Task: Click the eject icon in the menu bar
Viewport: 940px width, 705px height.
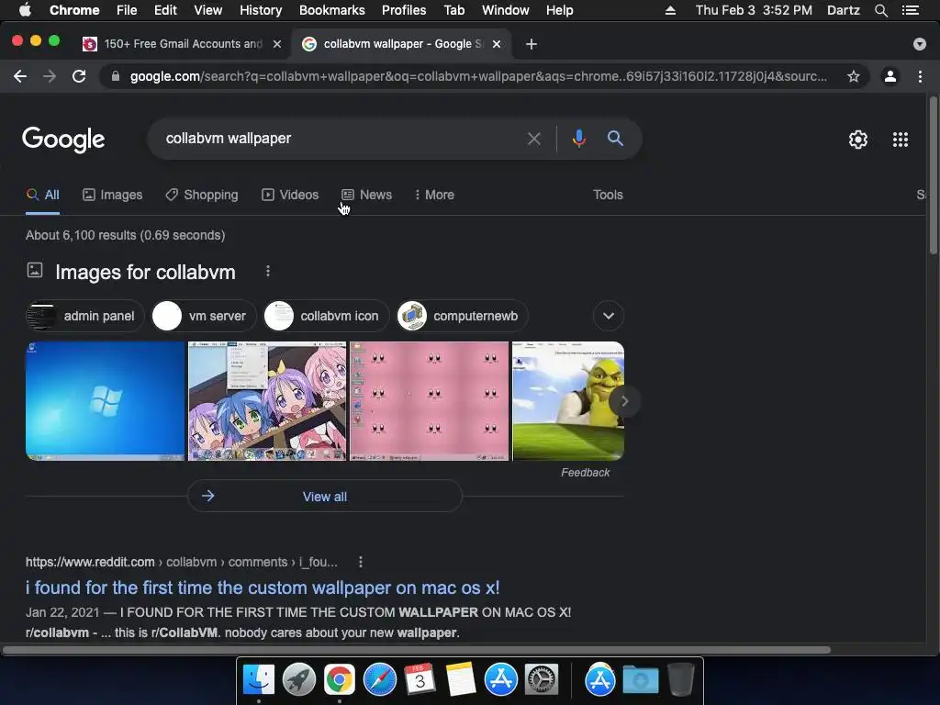Action: coord(670,10)
